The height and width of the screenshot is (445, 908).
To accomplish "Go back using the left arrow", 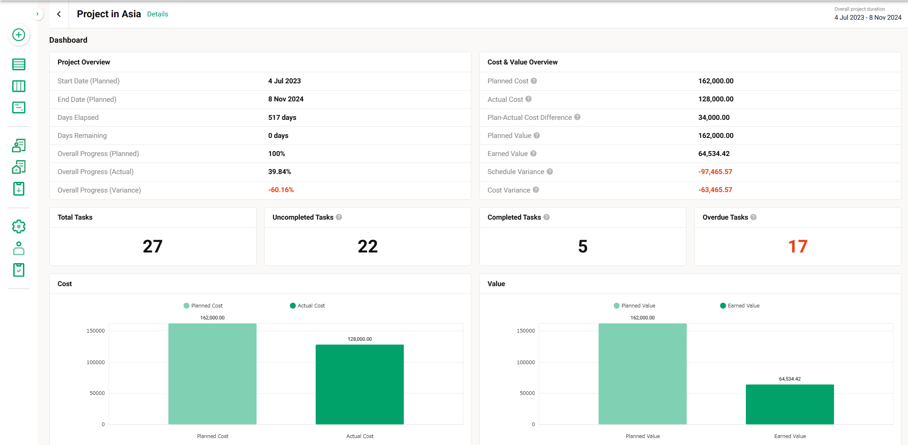I will click(59, 14).
